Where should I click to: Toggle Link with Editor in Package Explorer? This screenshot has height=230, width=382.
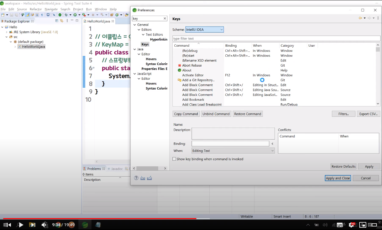pyautogui.click(x=62, y=21)
